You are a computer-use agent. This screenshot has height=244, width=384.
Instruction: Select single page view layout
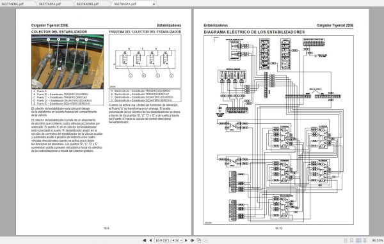coord(346,241)
